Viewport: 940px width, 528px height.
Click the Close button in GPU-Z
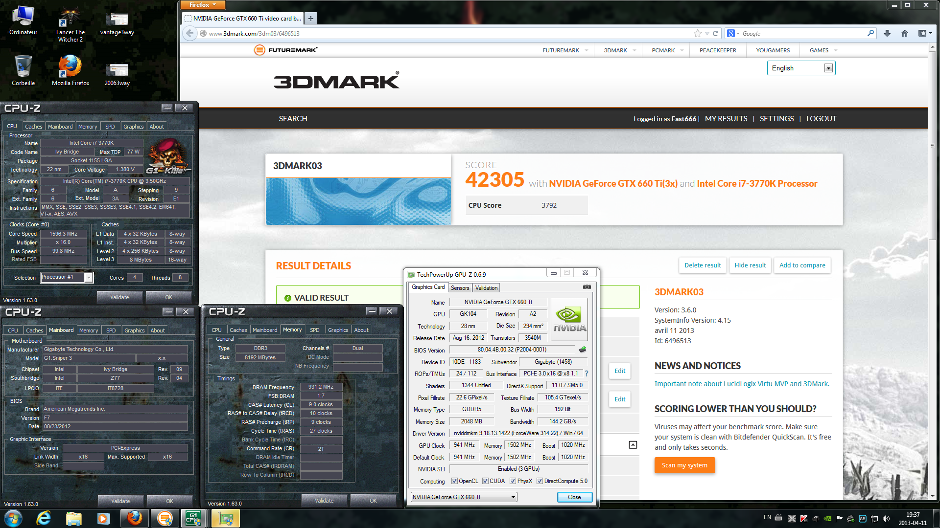pyautogui.click(x=574, y=497)
